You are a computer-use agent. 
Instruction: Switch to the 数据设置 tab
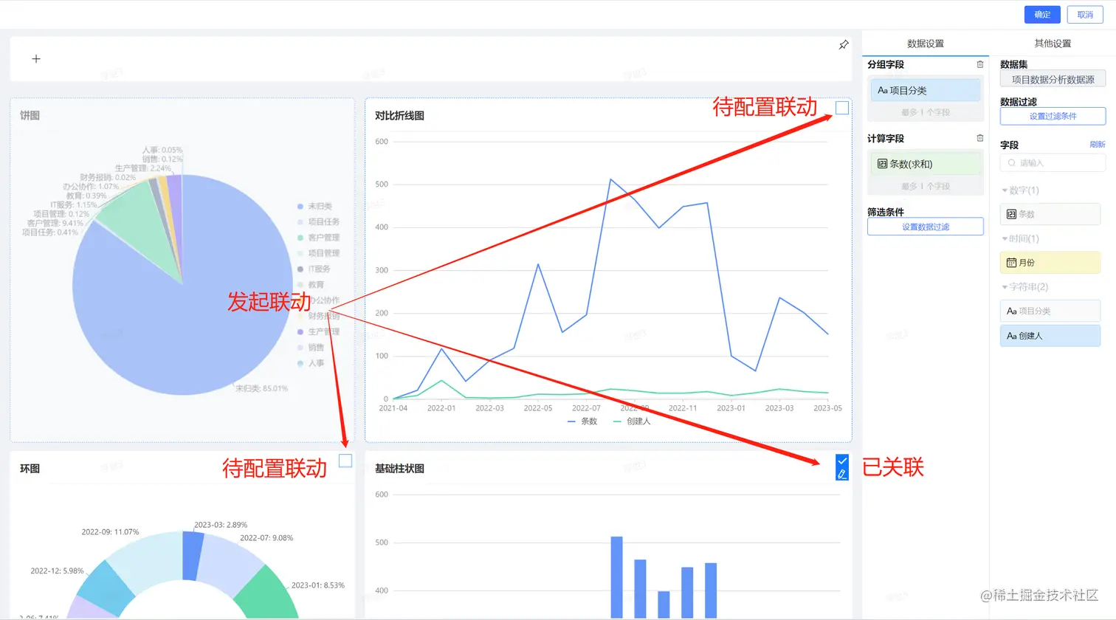coord(926,44)
